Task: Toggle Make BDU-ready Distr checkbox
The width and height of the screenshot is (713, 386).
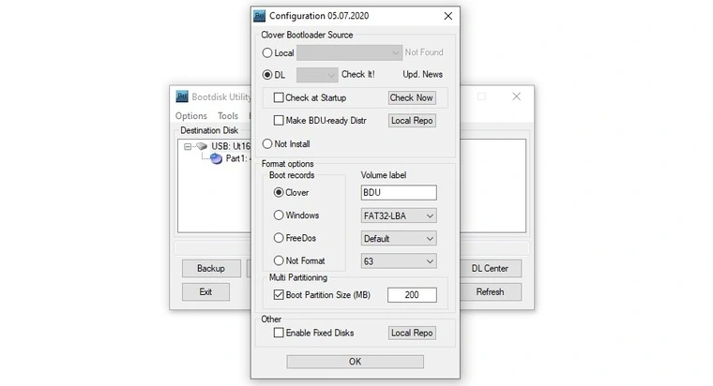Action: [279, 121]
